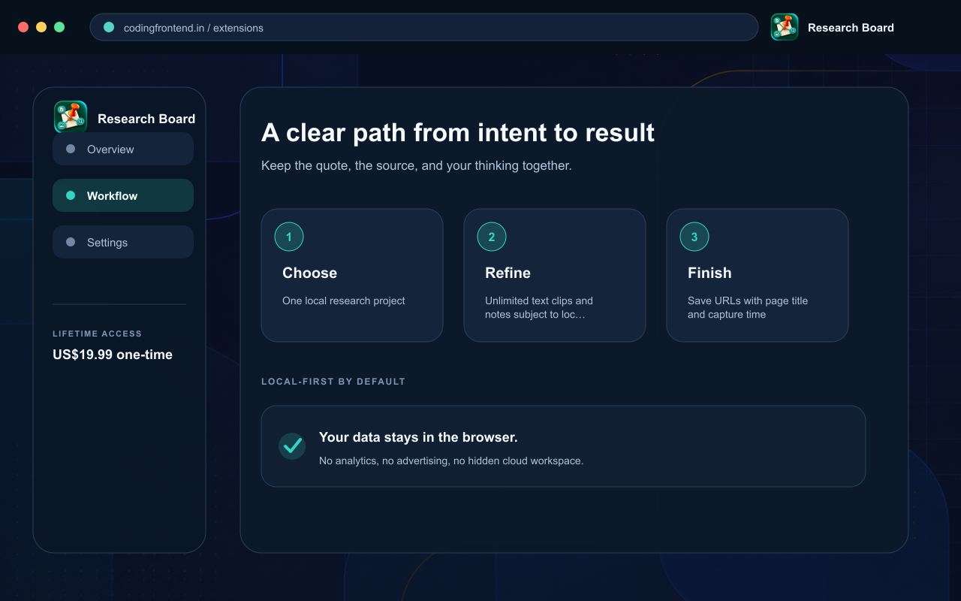Click the 'Research Board' name in sidebar
The height and width of the screenshot is (601, 961).
[x=146, y=119]
